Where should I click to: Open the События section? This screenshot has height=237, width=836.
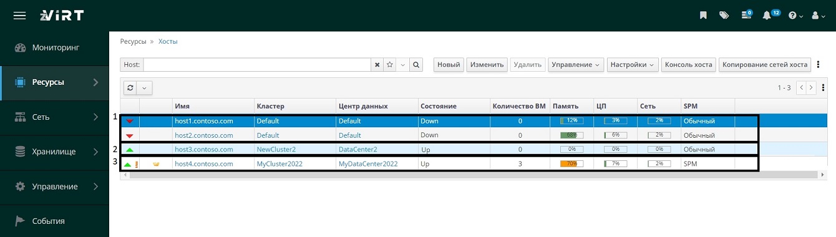point(54,221)
